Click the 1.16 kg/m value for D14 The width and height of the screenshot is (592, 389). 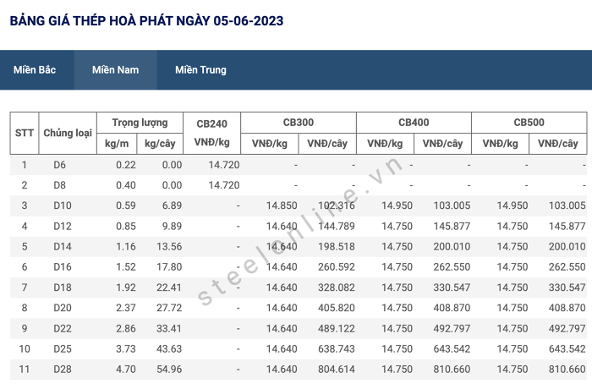click(126, 247)
